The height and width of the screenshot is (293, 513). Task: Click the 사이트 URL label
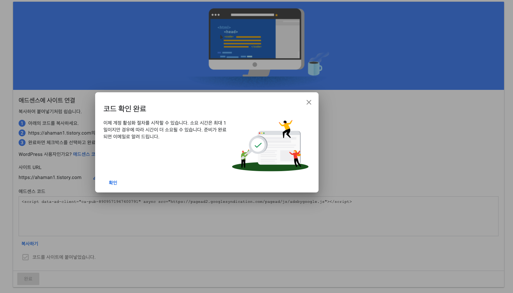coord(30,167)
